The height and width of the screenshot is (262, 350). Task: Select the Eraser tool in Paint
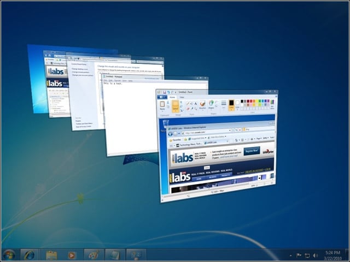pos(188,109)
